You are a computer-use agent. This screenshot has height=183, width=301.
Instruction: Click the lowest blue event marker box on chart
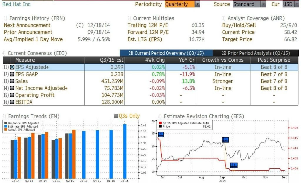pyautogui.click(x=234, y=165)
